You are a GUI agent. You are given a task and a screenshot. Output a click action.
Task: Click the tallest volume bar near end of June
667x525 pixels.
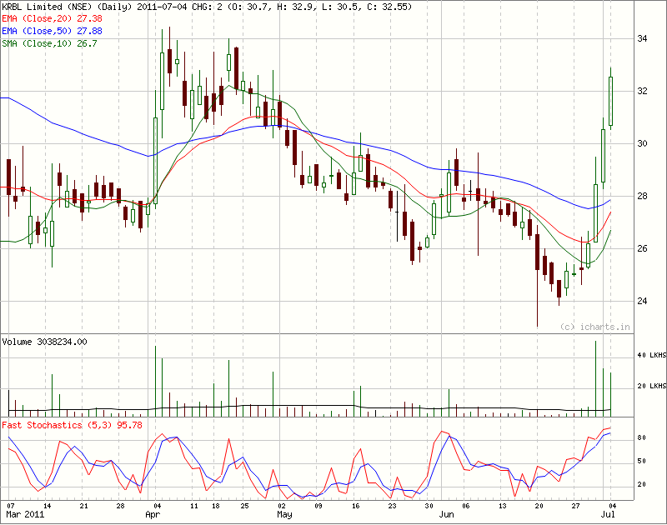pos(595,379)
